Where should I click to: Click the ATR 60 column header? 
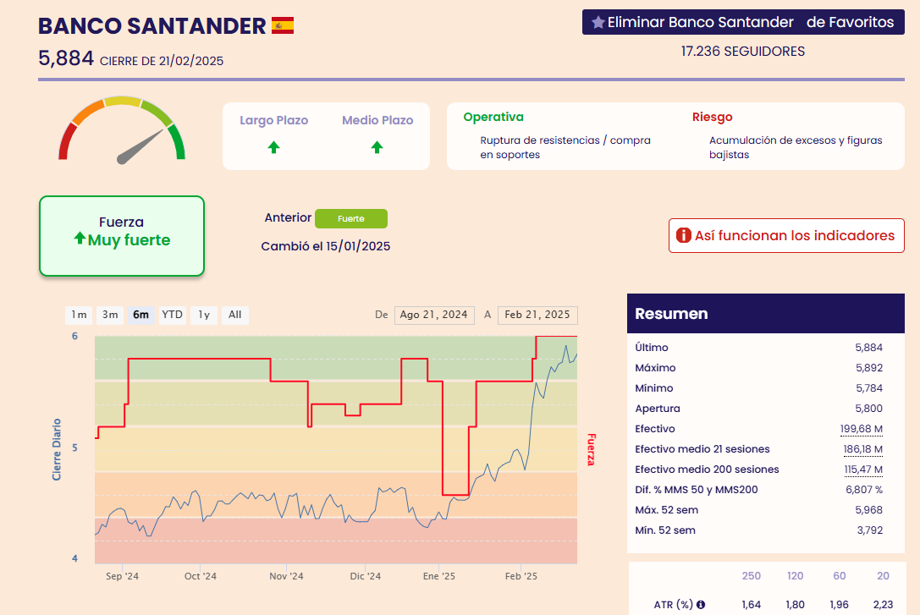840,576
